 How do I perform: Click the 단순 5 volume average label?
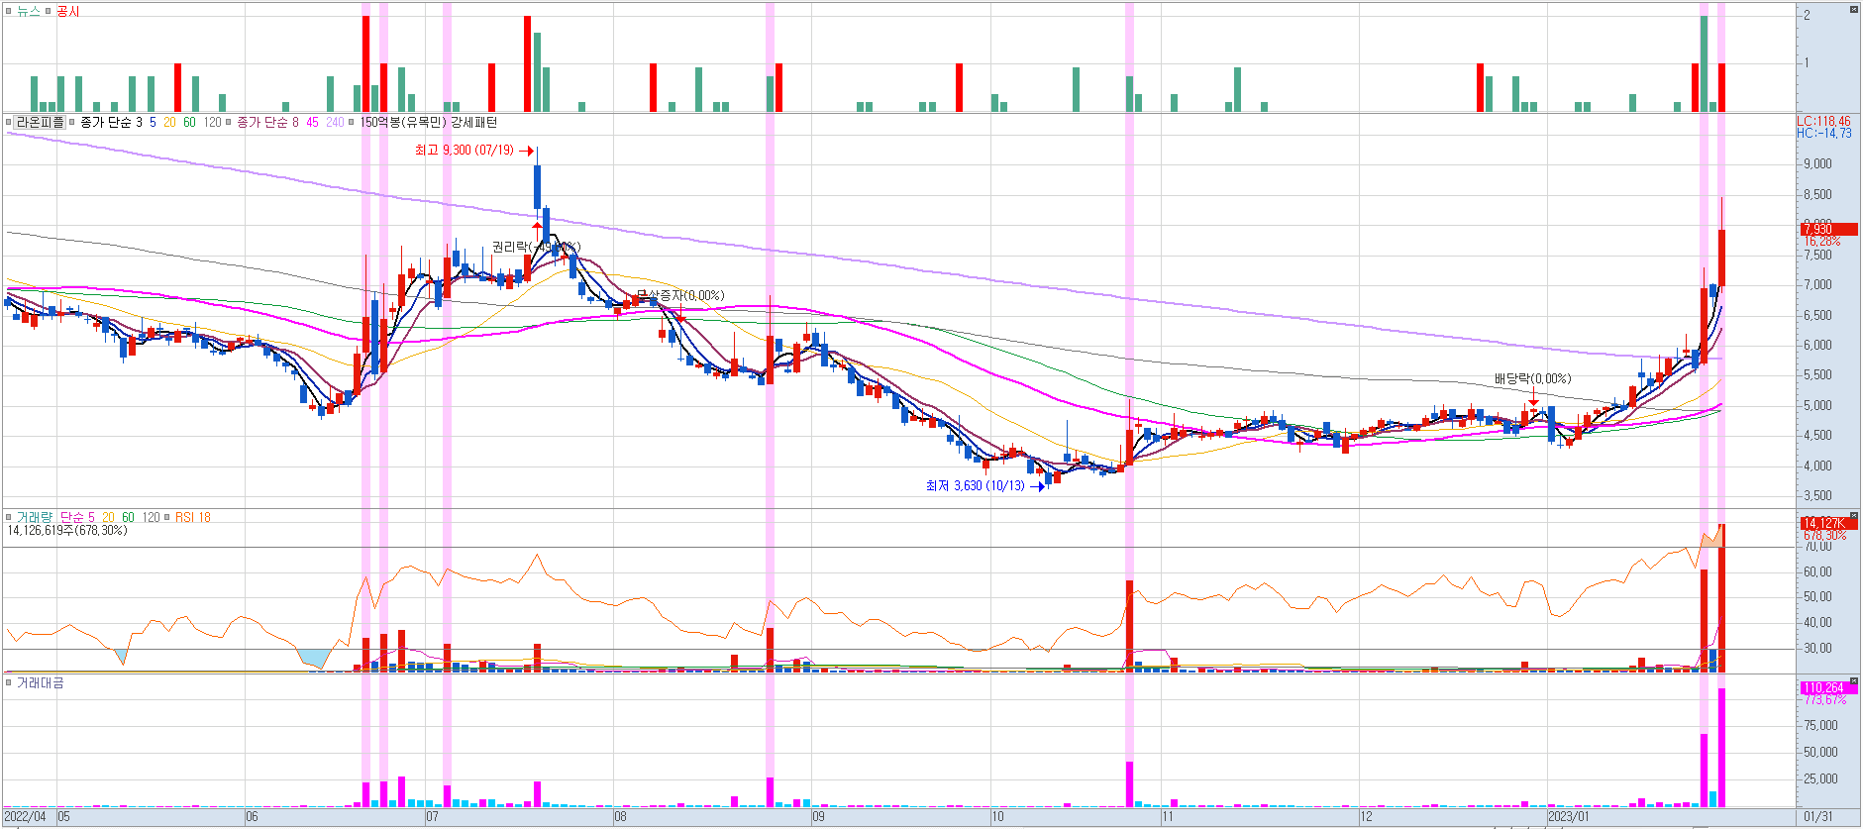[77, 517]
